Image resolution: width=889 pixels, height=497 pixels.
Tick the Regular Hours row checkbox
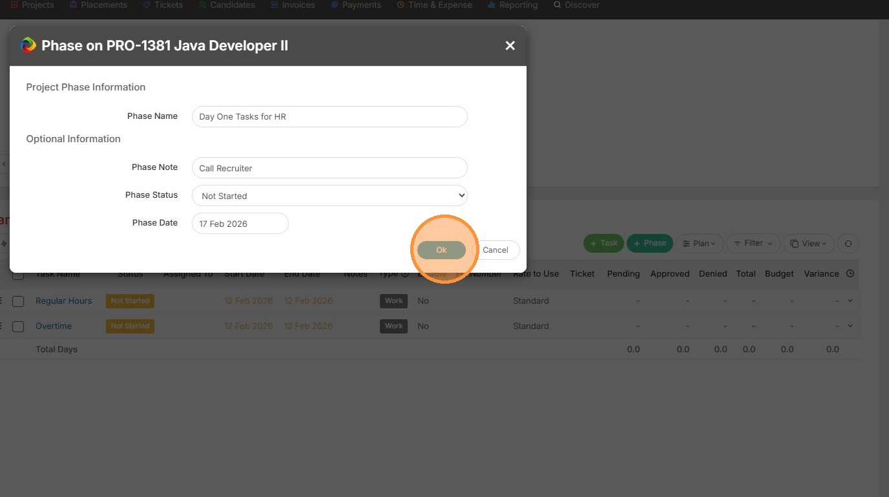[18, 301]
